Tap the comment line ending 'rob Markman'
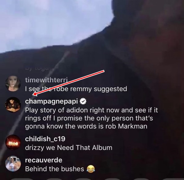The height and width of the screenshot is (180, 184). [x=86, y=126]
